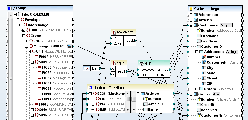
Task: Click the LineItems-To-Articles folder icon
Action: coord(90,88)
